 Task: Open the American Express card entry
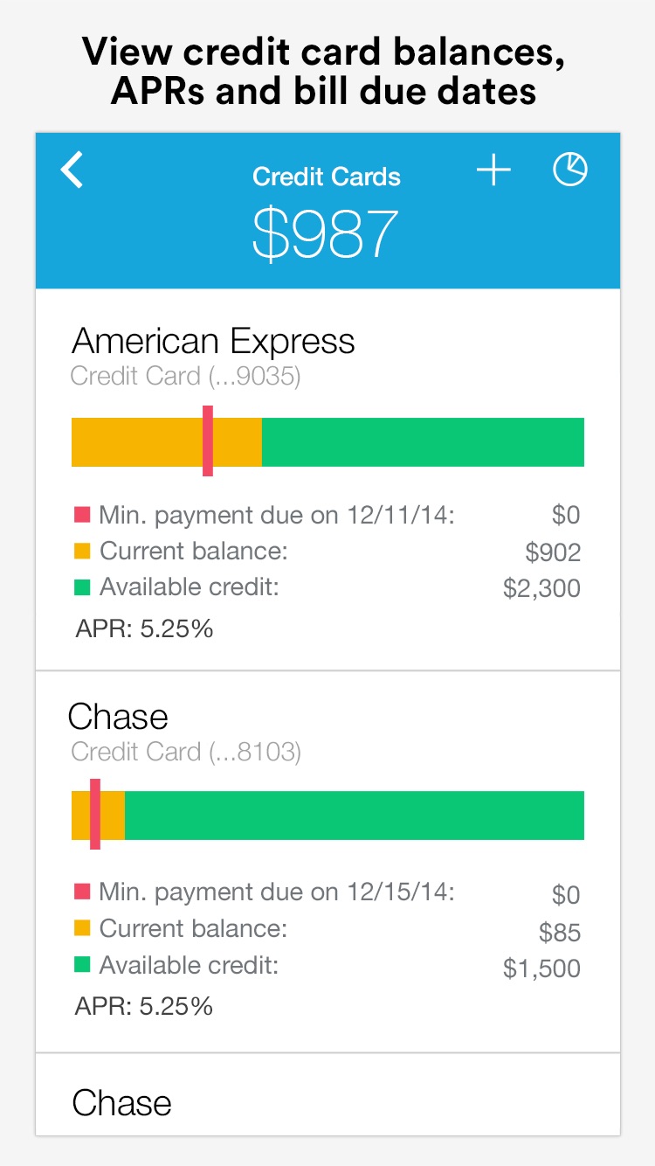pos(327,480)
